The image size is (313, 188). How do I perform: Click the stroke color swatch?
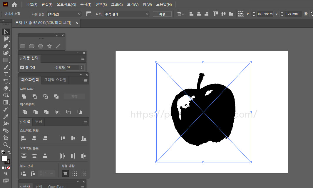[8, 162]
